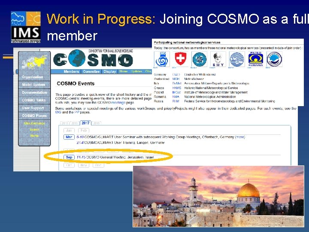The image size is (309, 232).
Task: Click the Swiss cross MeteoSwiss logo
Action: point(181,59)
